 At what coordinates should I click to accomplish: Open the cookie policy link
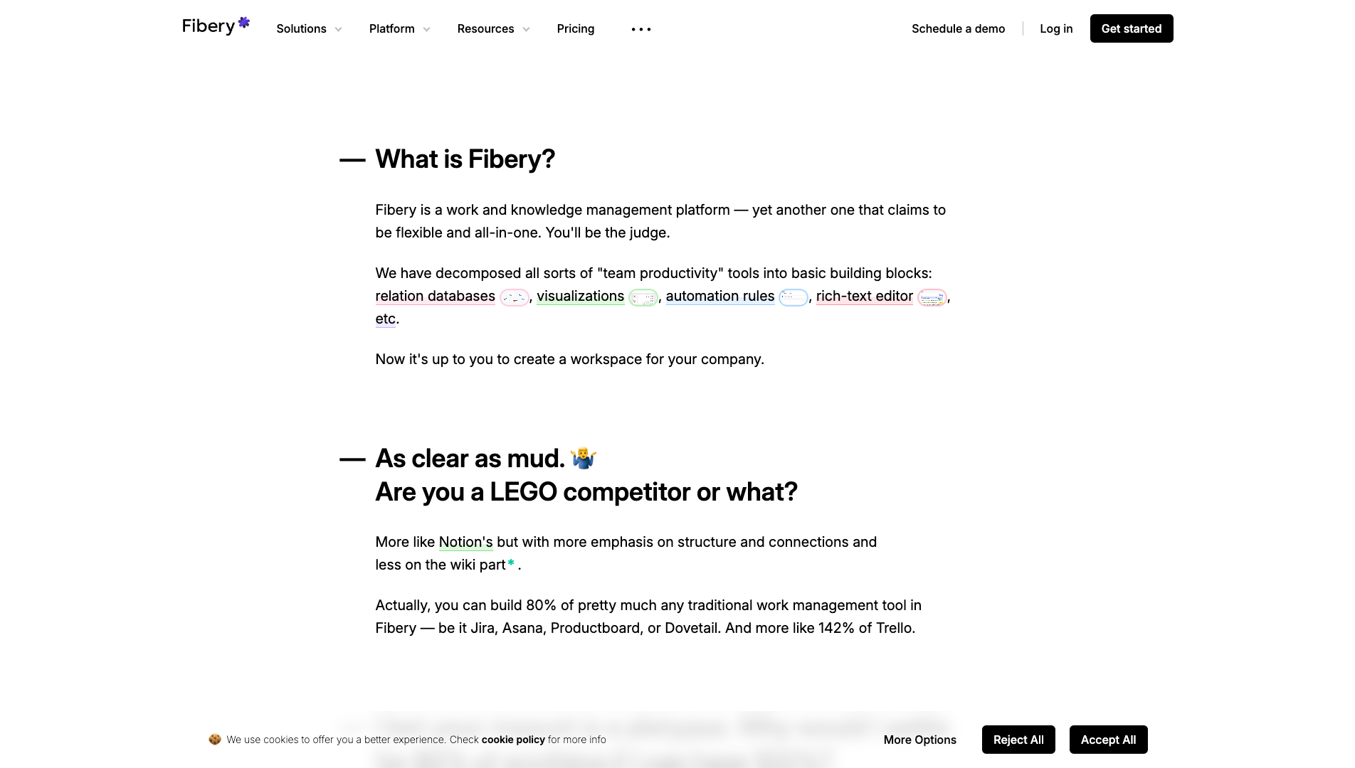coord(513,740)
